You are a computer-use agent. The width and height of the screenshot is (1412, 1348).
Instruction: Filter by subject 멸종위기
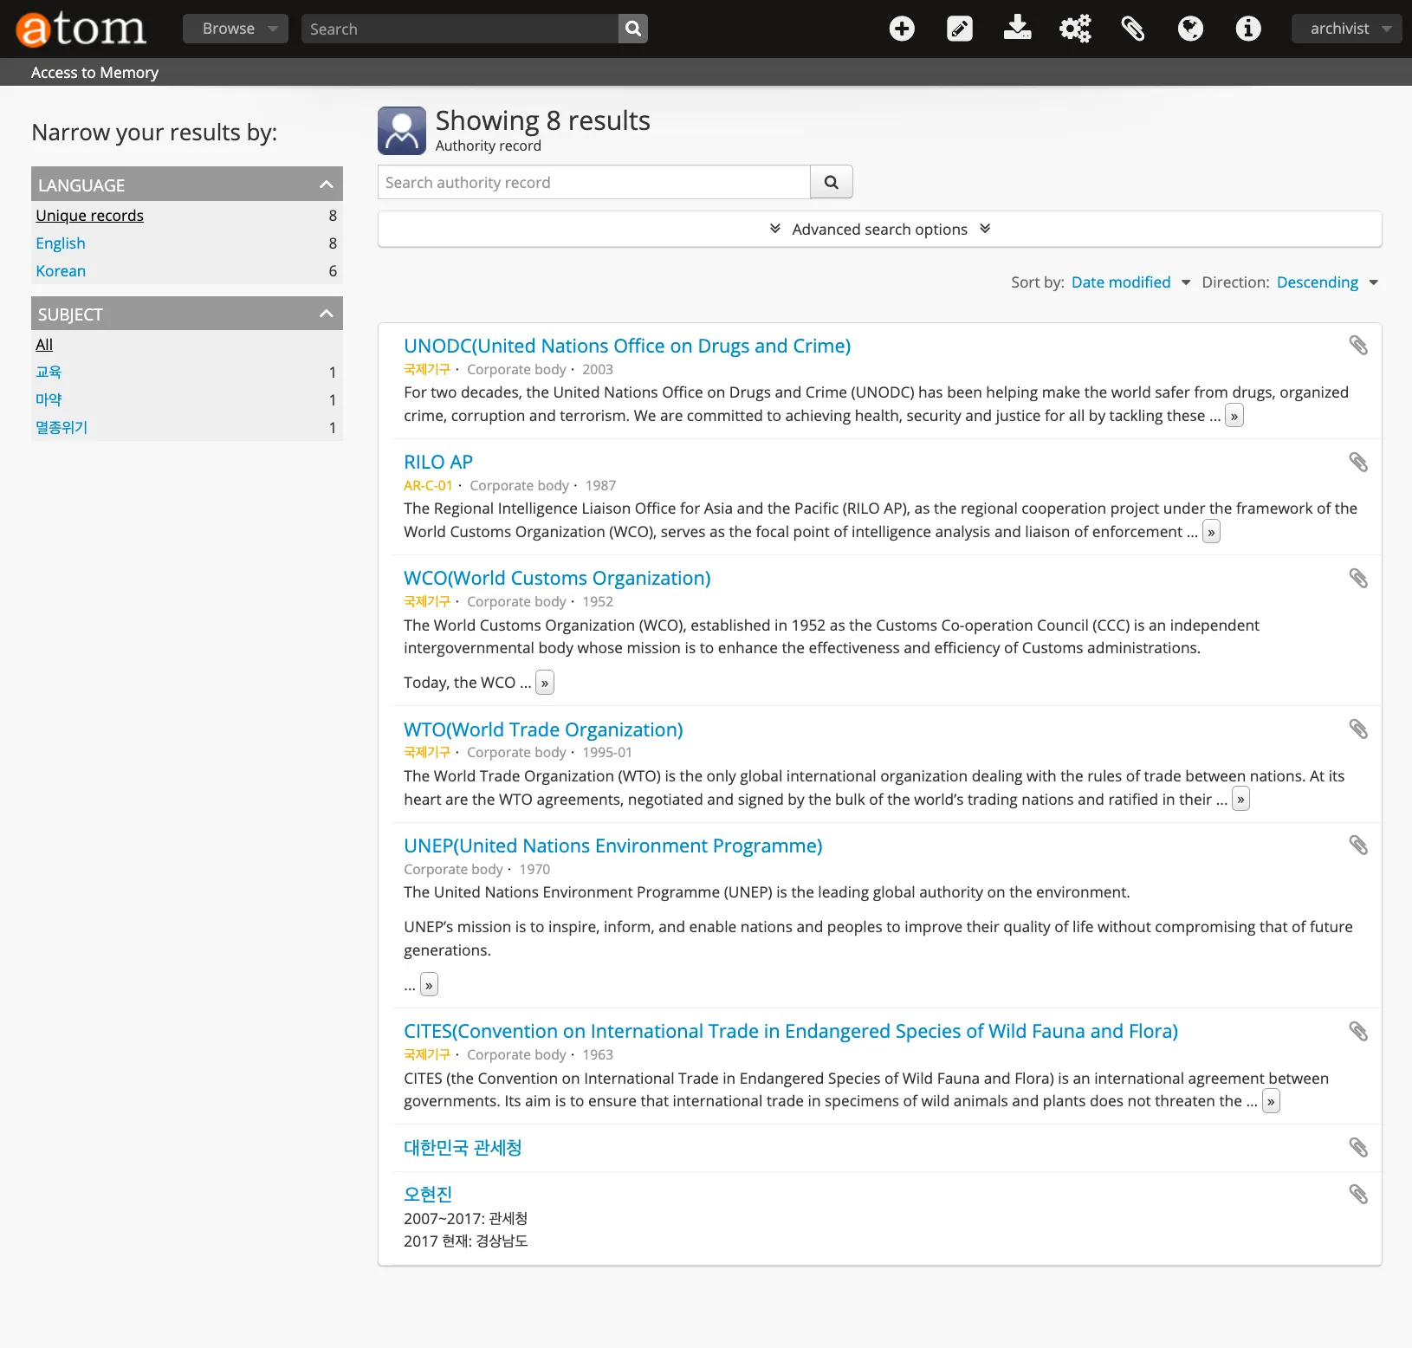[x=62, y=427]
